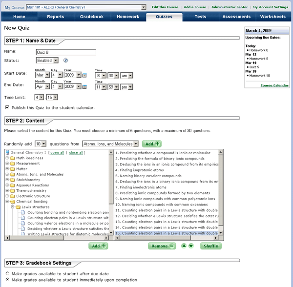Toggle Publish this Quiz to student calendar
Viewport: 293px width, 287px height.
(7, 107)
